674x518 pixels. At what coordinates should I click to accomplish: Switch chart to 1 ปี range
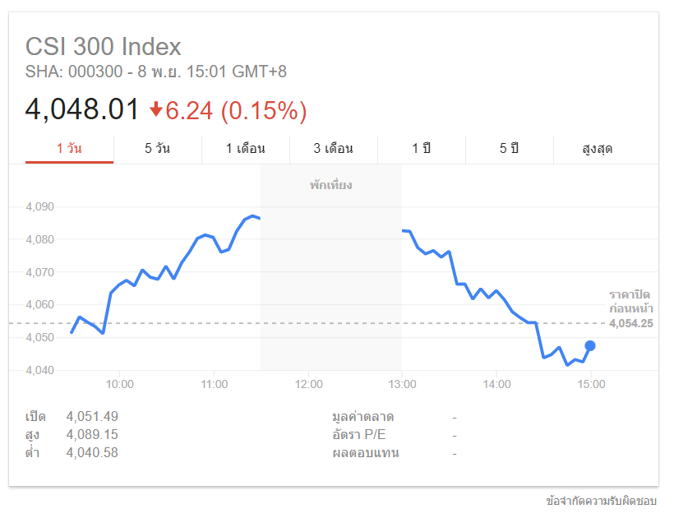tap(421, 149)
